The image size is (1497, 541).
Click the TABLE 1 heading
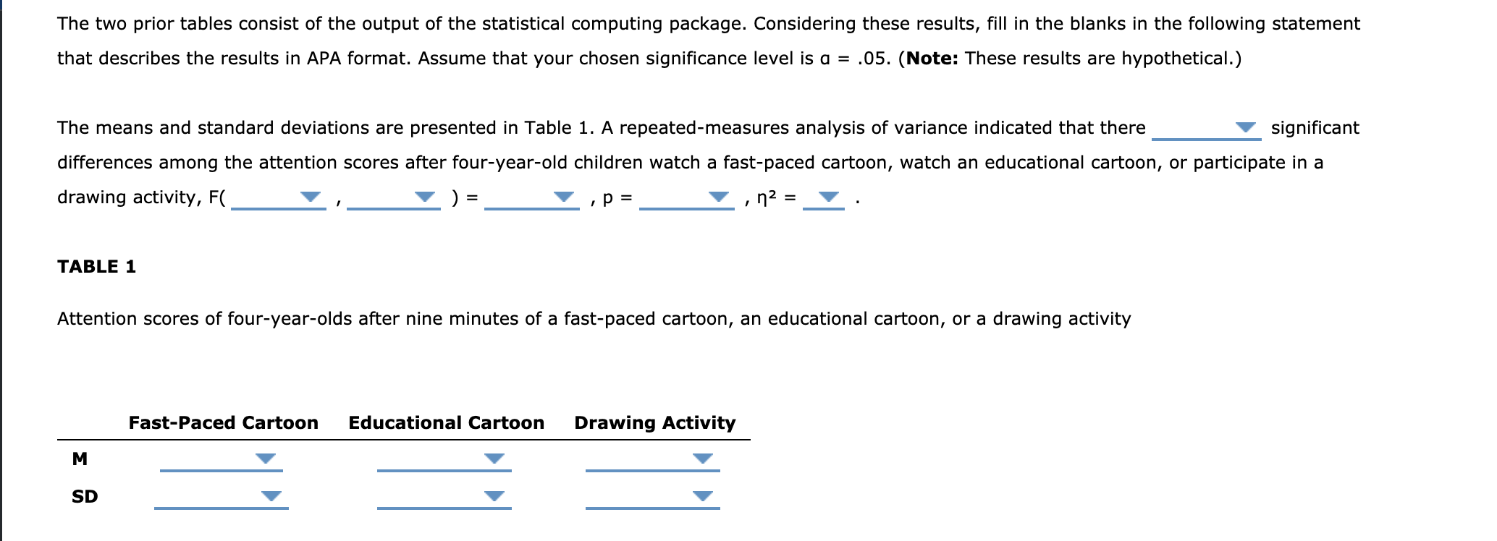[x=97, y=266]
